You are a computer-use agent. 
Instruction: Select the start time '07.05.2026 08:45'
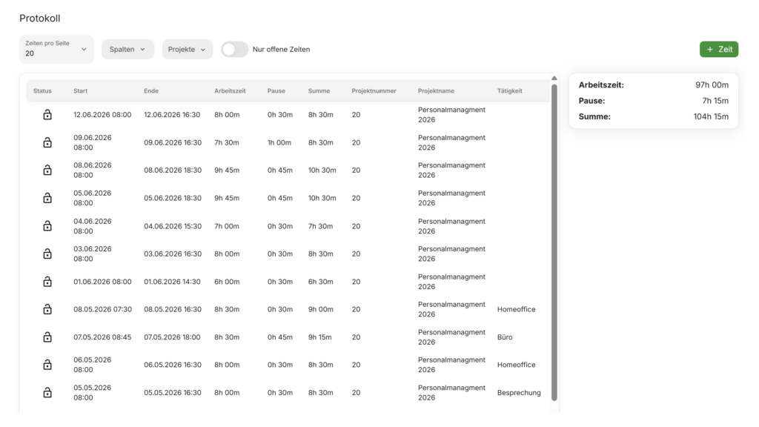[102, 337]
